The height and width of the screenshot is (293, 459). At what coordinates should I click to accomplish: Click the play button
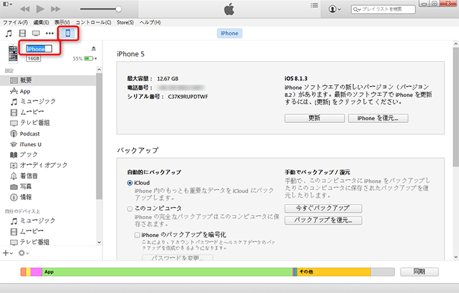[x=40, y=9]
